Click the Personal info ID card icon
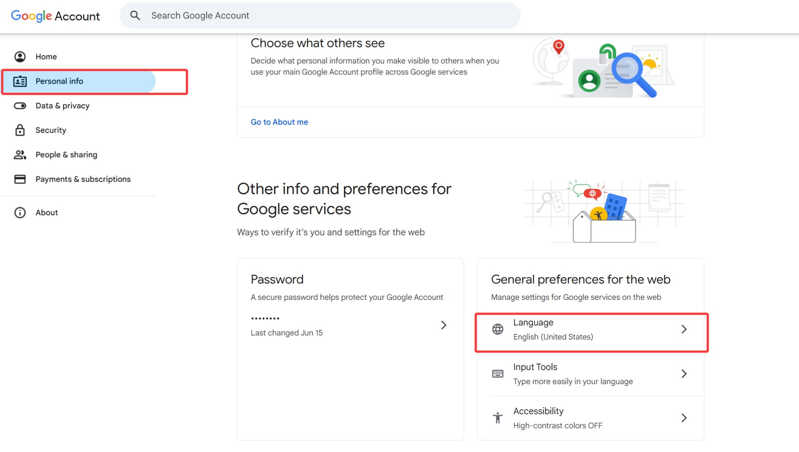 point(20,81)
